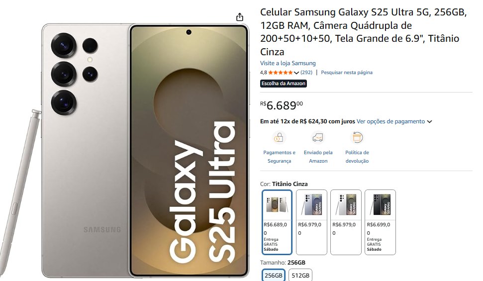This screenshot has height=281, width=483.
Task: Expand the chevron after "Ver opções de pagamento"
Action: pos(429,121)
